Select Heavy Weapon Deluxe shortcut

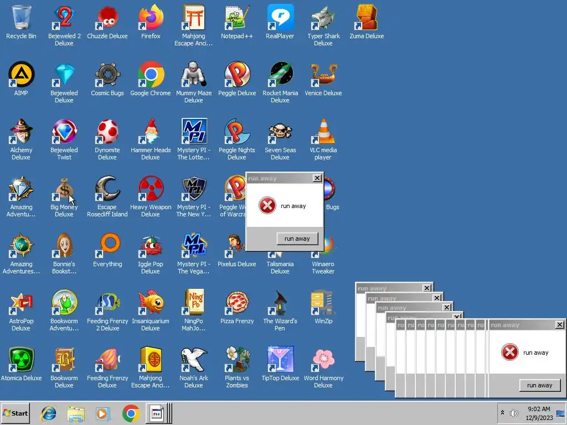151,189
